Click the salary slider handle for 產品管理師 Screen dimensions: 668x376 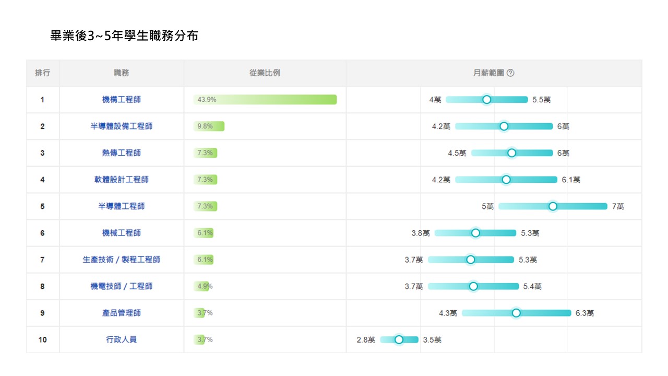point(516,313)
